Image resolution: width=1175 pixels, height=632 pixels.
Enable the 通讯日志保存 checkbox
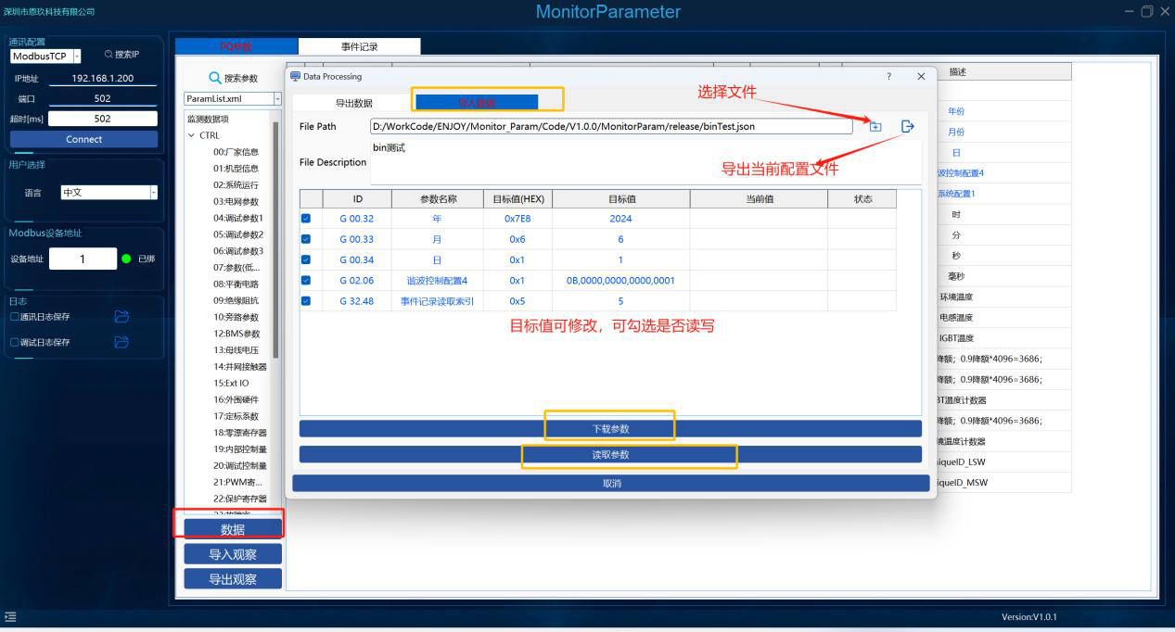pyautogui.click(x=14, y=316)
